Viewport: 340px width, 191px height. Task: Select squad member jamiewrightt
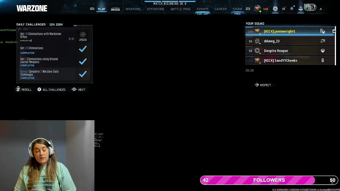290,31
